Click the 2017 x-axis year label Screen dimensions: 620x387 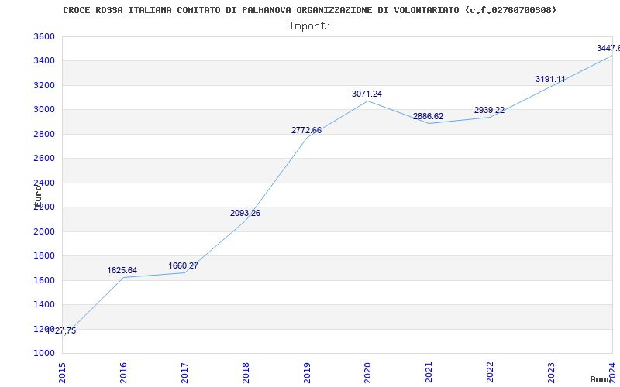coord(184,373)
